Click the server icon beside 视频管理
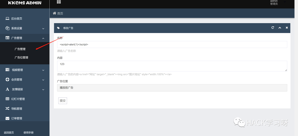 pyautogui.click(x=7, y=70)
